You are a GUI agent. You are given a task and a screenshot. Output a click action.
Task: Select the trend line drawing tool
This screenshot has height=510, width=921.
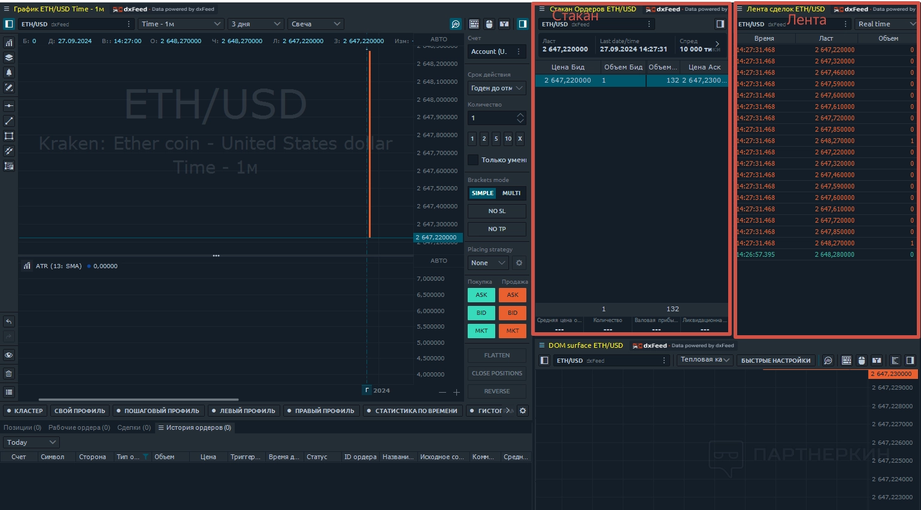click(9, 121)
